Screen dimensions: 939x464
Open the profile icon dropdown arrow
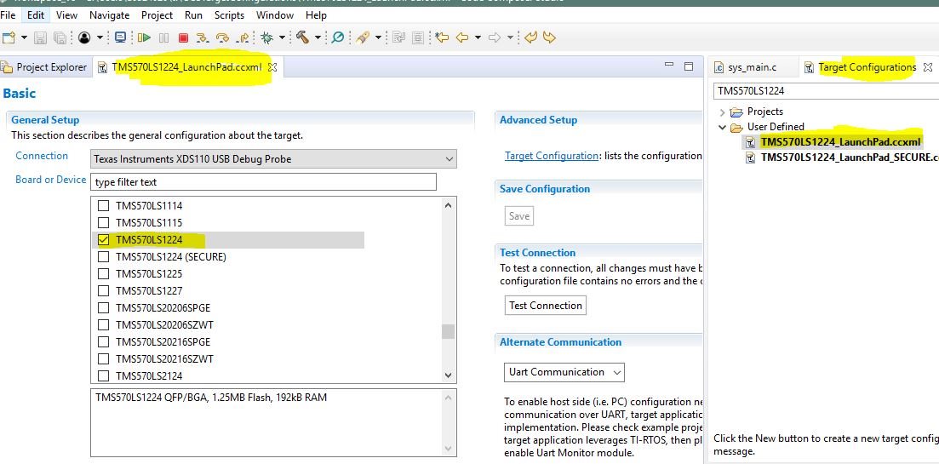(100, 37)
